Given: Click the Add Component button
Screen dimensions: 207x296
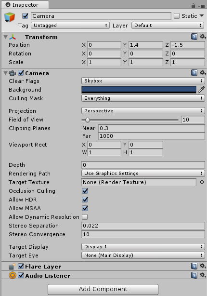Looking at the screenshot, I should (x=103, y=289).
